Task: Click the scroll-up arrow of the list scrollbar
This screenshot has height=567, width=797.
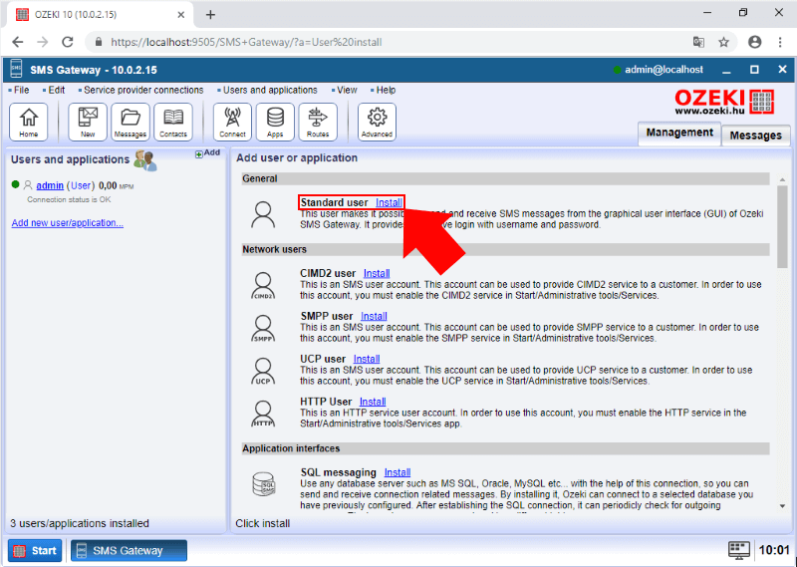Action: [x=782, y=179]
